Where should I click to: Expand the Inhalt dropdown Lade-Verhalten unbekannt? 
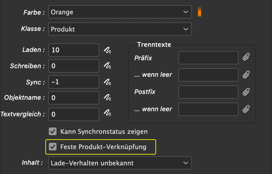(120, 163)
